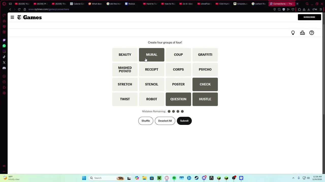Open browser downloads icon

(308, 9)
